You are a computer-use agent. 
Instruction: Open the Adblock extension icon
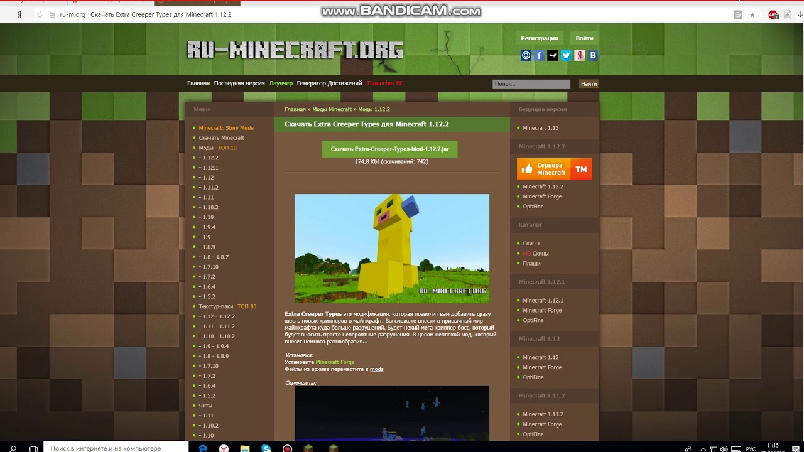pos(773,14)
